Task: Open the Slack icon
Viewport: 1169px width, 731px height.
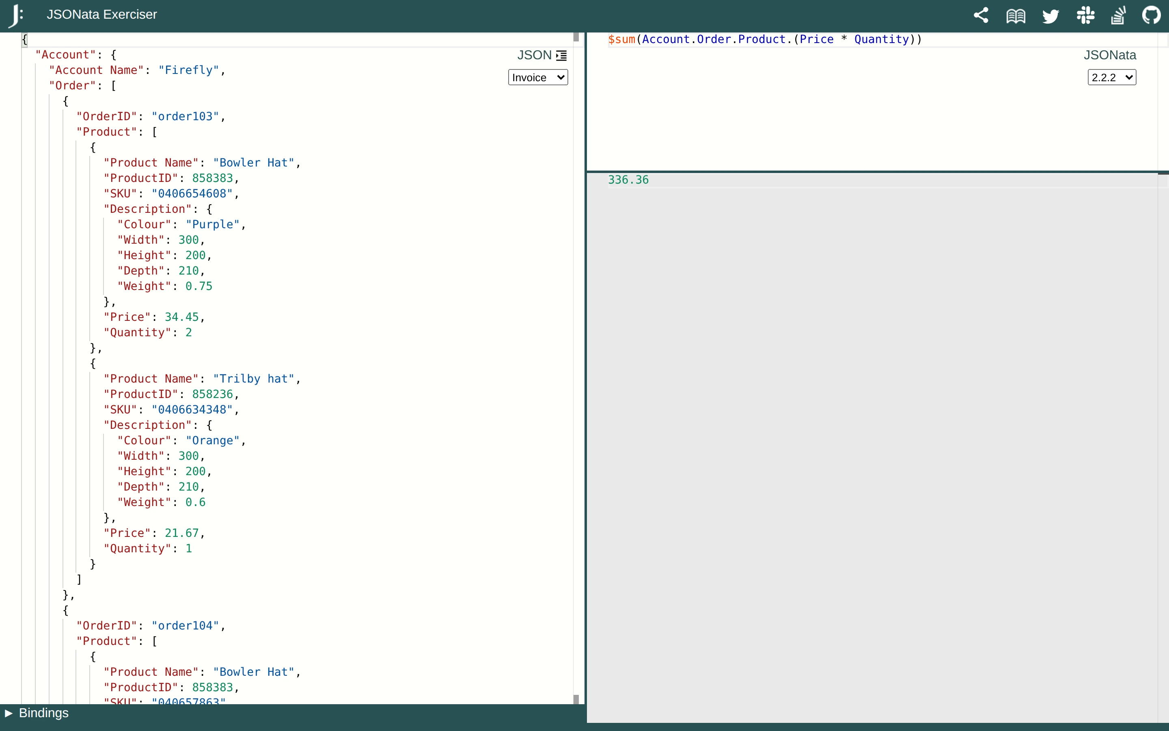Action: 1085,15
